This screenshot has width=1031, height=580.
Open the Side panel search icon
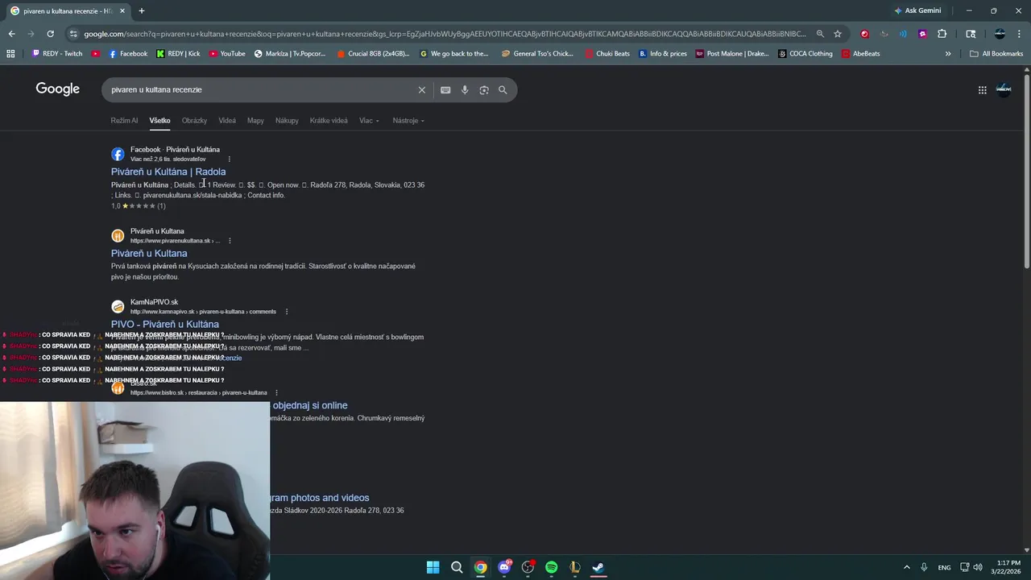971,34
